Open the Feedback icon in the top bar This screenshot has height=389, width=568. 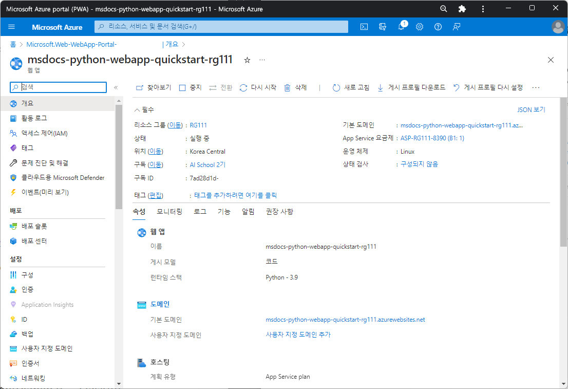[x=457, y=27]
